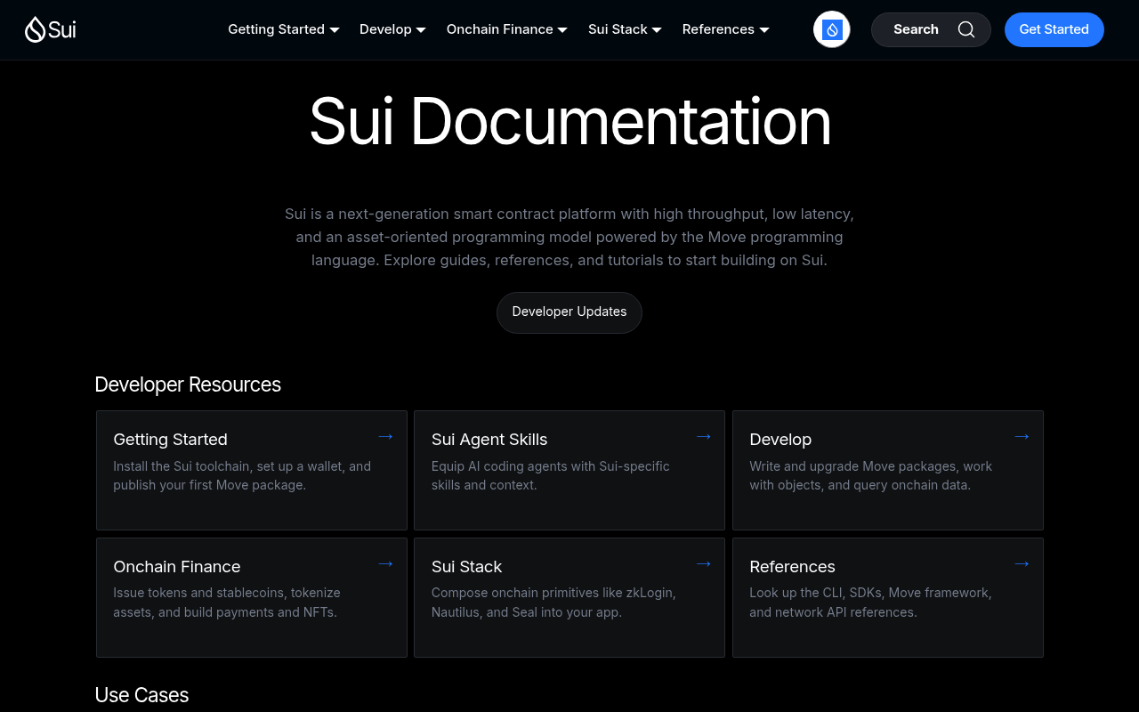This screenshot has width=1139, height=712.
Task: Click the arrow on the Sui Stack card
Action: [704, 563]
